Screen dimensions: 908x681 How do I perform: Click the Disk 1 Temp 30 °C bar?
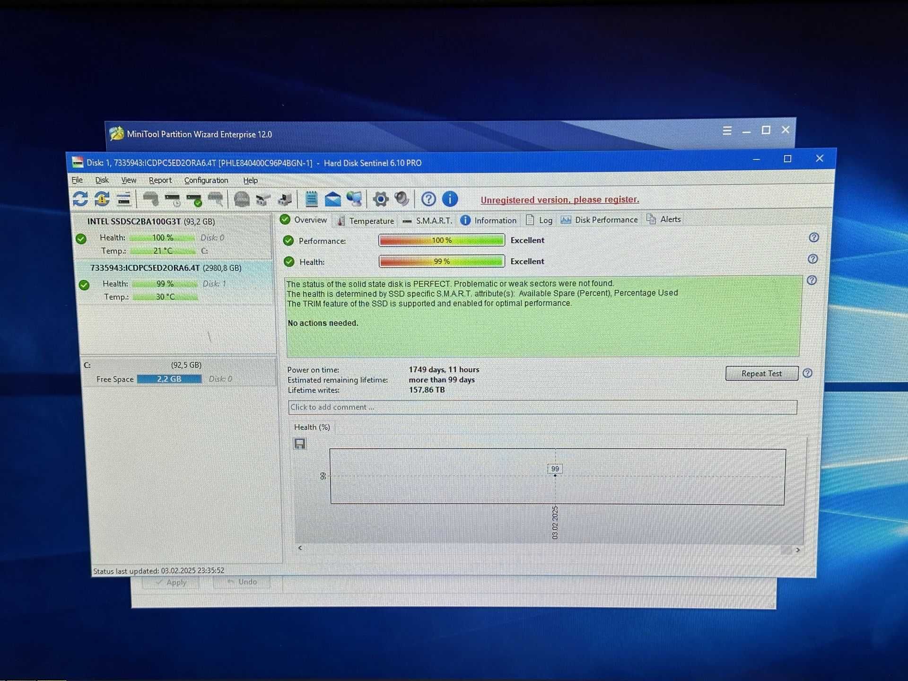165,297
